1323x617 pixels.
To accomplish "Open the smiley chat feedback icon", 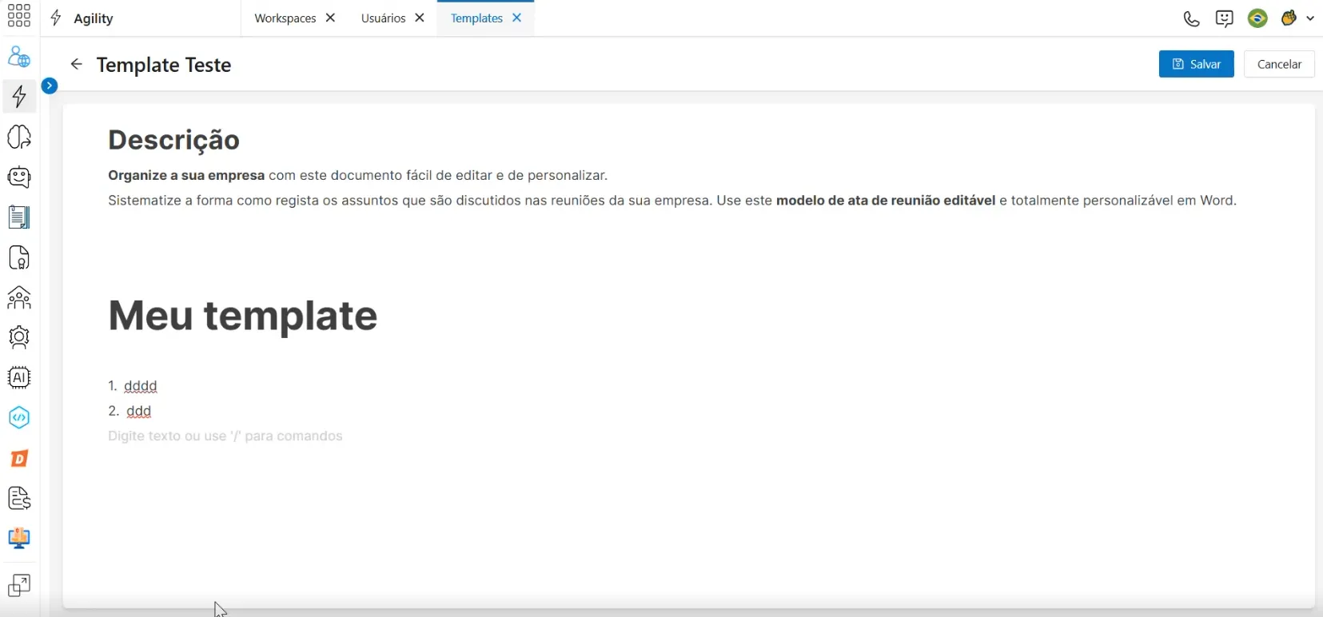I will pyautogui.click(x=1224, y=18).
